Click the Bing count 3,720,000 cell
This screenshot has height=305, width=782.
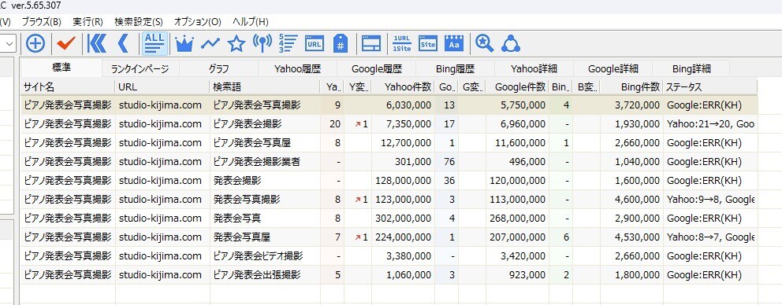coord(631,105)
